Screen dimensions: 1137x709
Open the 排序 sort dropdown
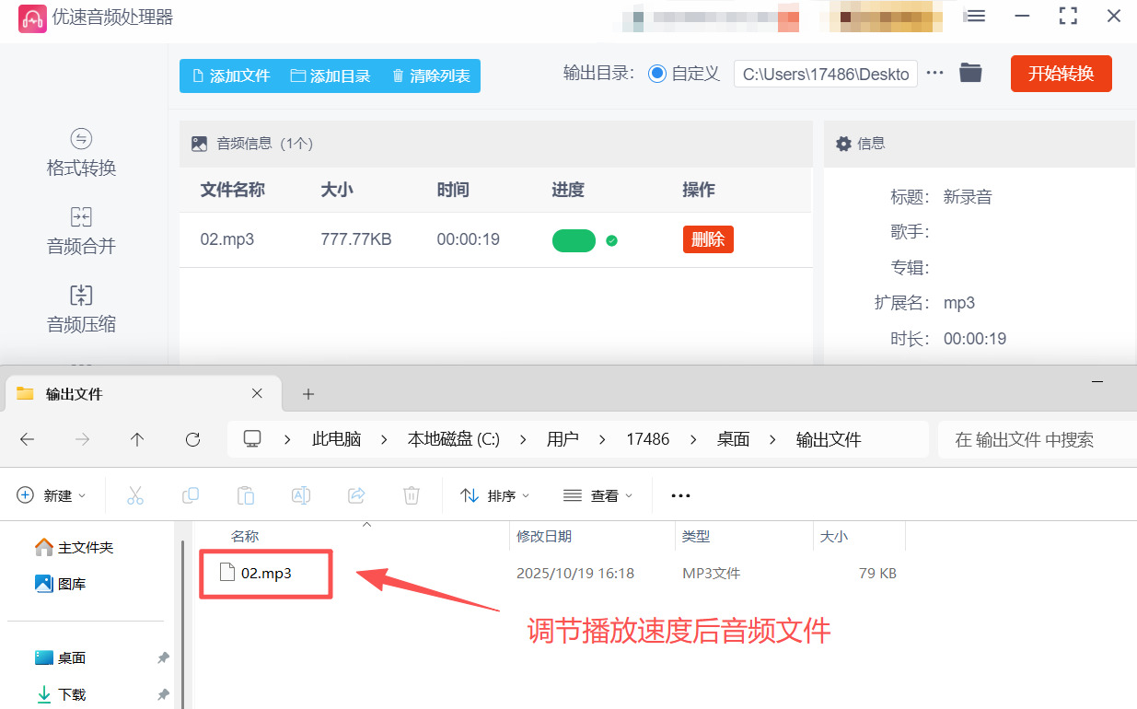click(x=495, y=495)
